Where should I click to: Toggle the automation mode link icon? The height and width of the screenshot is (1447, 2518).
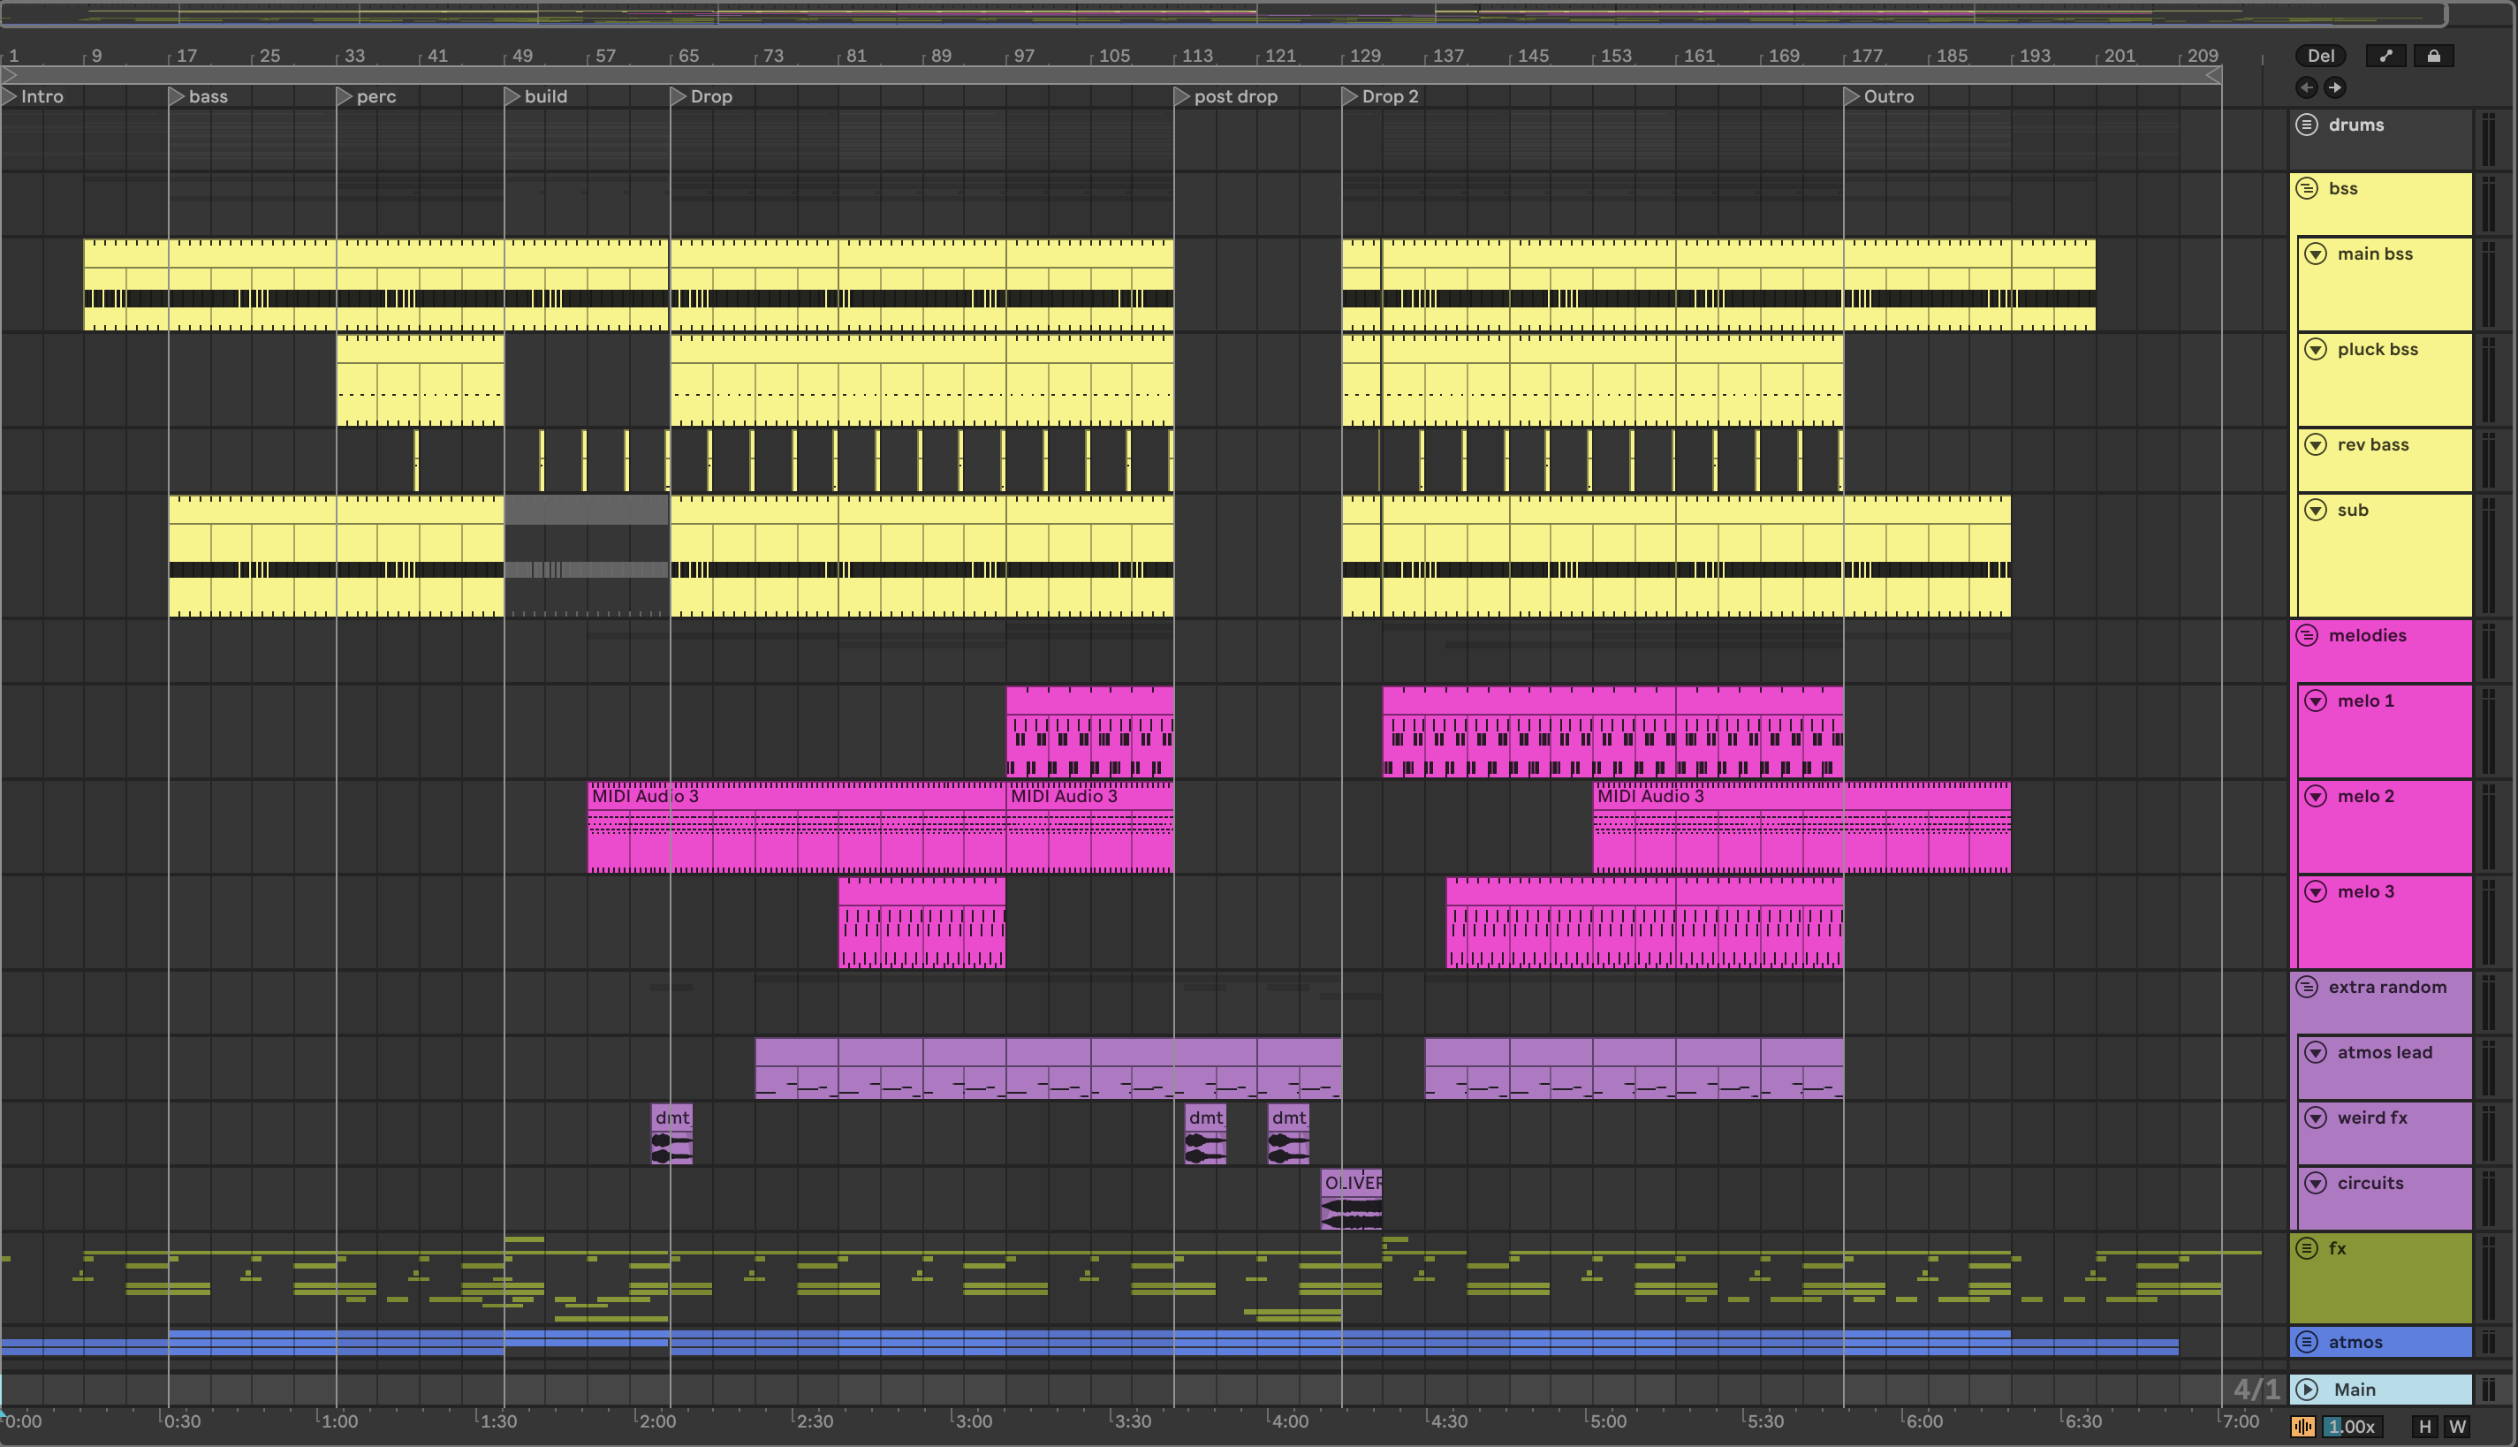coord(2385,56)
